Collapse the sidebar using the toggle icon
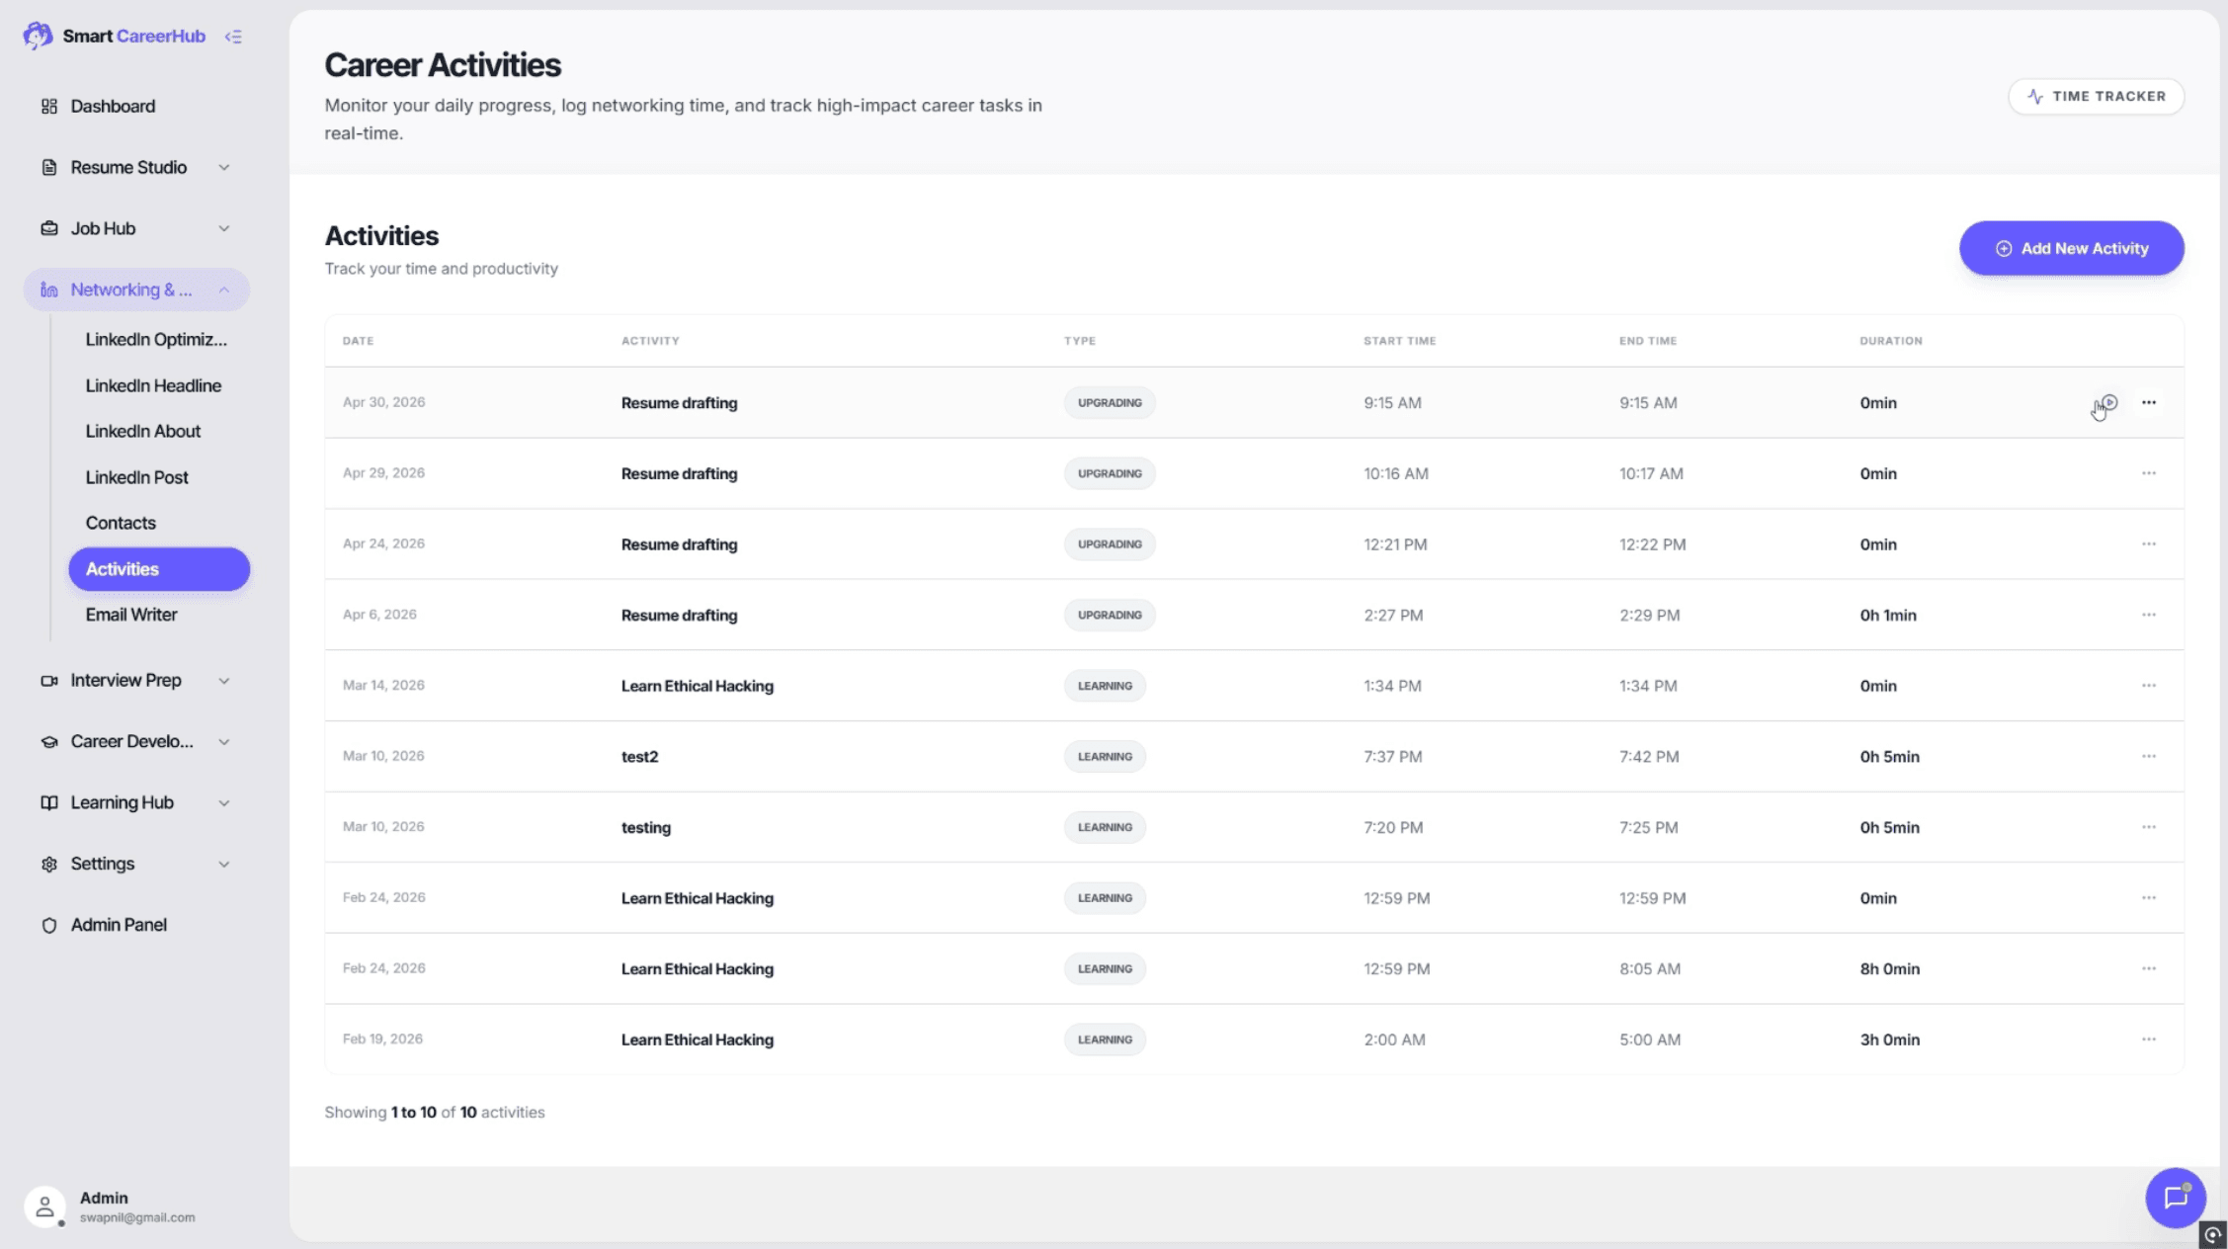 pos(233,37)
